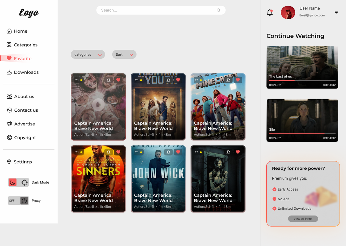Click the Early Access benefit

point(285,189)
